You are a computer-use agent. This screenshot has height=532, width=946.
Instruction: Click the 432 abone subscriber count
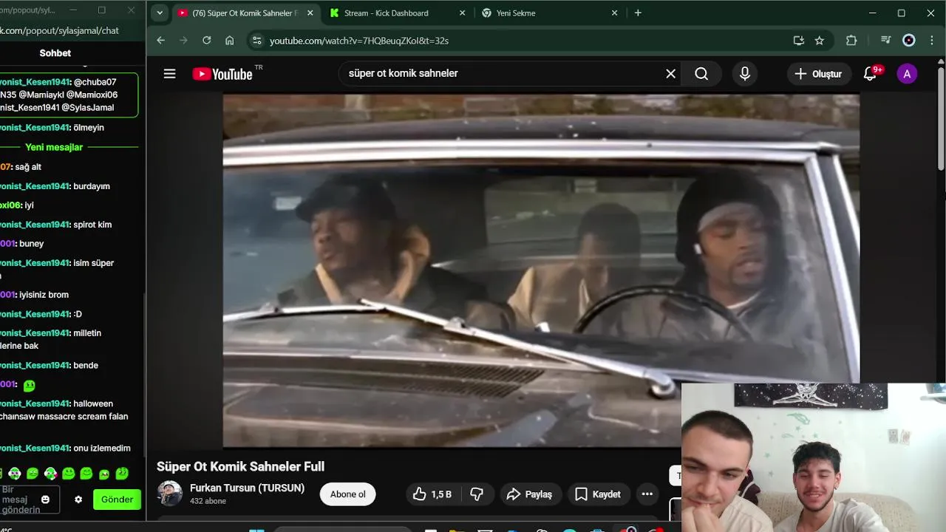pyautogui.click(x=208, y=501)
